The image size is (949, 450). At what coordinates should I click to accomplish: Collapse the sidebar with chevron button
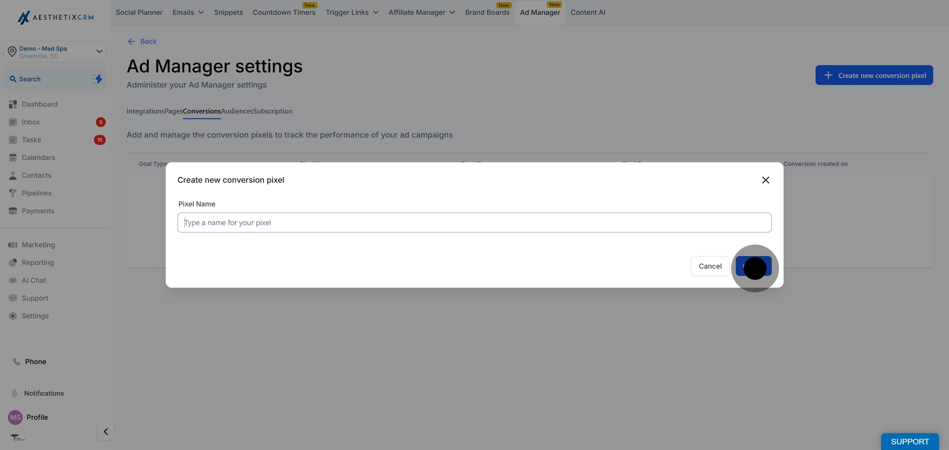(106, 431)
